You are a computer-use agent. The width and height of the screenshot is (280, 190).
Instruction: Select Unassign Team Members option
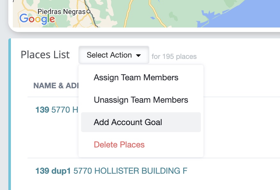[141, 100]
